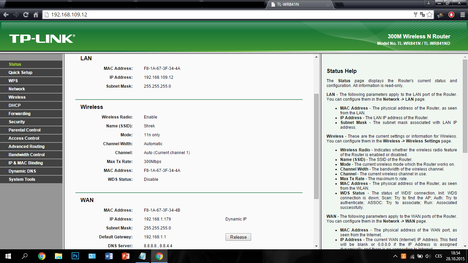
Task: Open IP & MAC Binding
Action: [x=31, y=163]
